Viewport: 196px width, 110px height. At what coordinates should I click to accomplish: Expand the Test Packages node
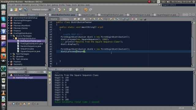(11, 54)
